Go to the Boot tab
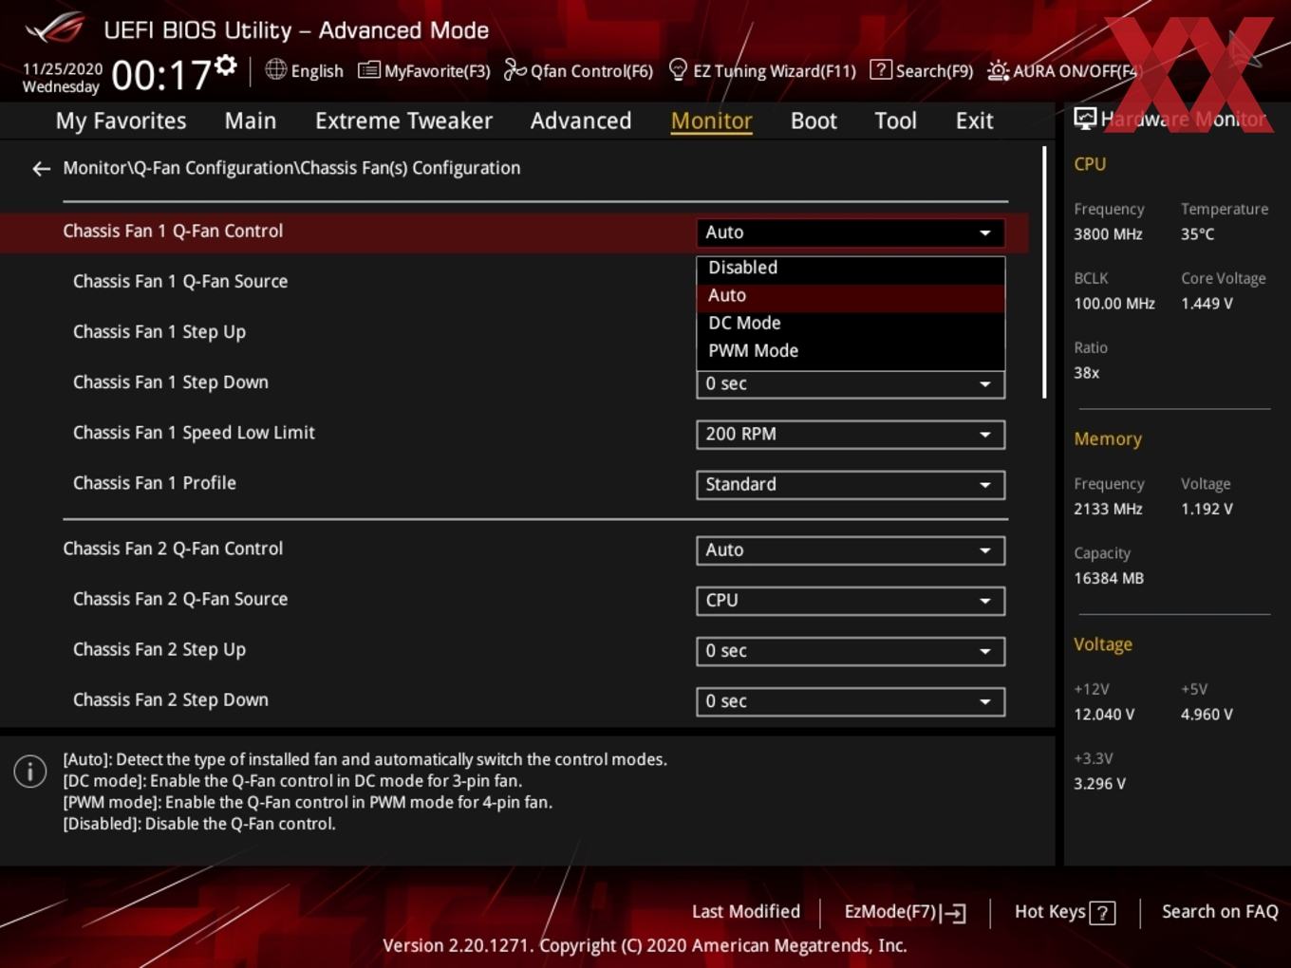Screen dimensions: 1291x968 [x=814, y=121]
